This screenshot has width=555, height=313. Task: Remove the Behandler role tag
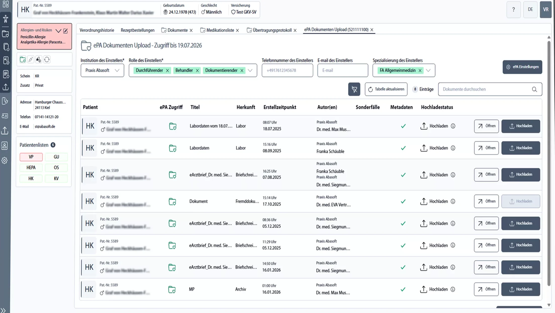197,70
